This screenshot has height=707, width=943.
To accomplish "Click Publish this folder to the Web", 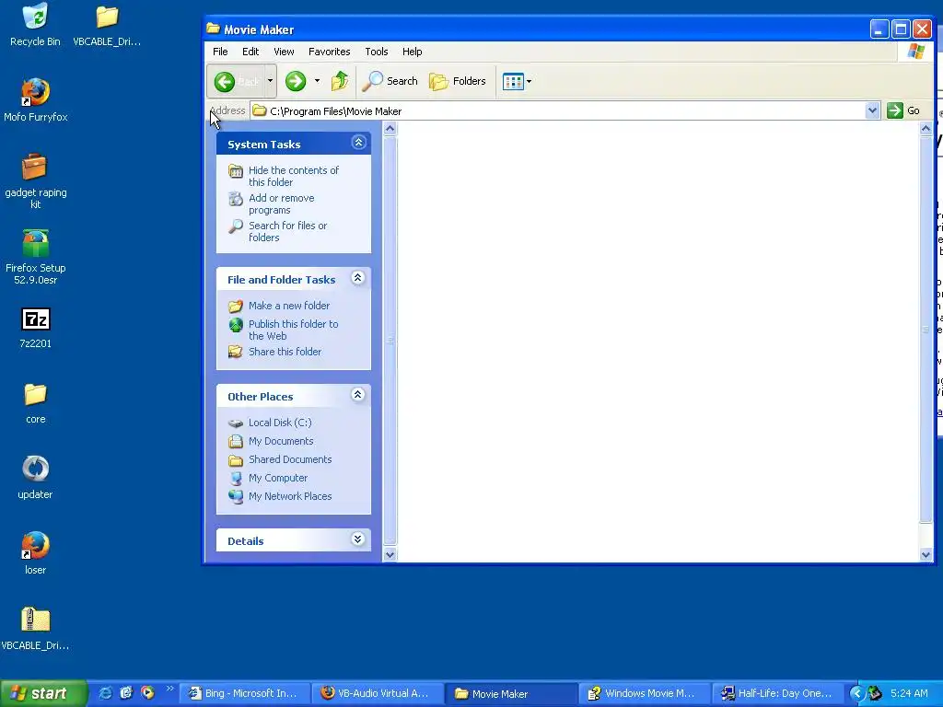I will (x=294, y=330).
